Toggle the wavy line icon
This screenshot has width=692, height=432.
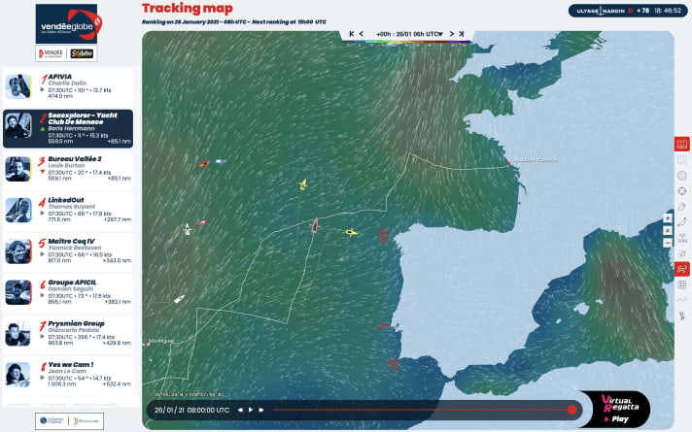(x=682, y=300)
